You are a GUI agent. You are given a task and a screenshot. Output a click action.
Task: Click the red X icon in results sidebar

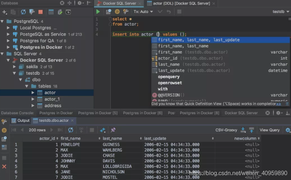pyautogui.click(x=4, y=166)
